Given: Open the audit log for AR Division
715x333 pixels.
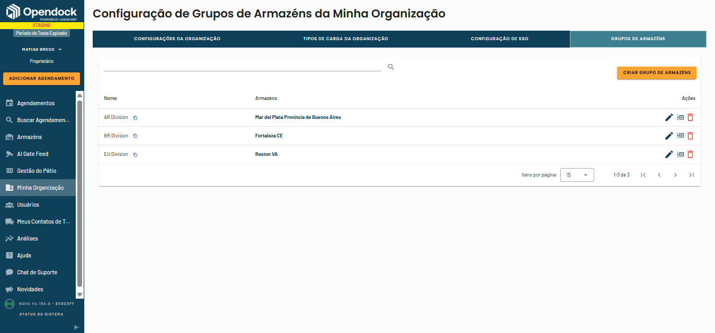Looking at the screenshot, I should click(x=681, y=117).
